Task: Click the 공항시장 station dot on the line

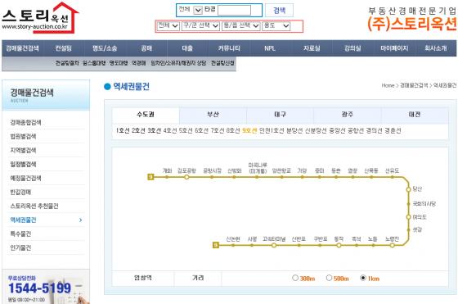Action: pyautogui.click(x=212, y=177)
